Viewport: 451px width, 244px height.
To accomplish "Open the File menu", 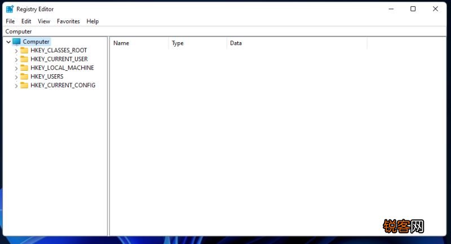I will [10, 21].
